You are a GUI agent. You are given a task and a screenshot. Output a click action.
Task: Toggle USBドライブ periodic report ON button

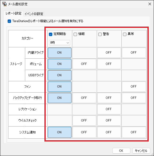click(x=60, y=75)
